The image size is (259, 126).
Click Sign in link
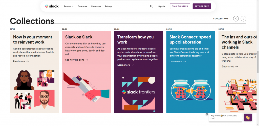click(162, 6)
